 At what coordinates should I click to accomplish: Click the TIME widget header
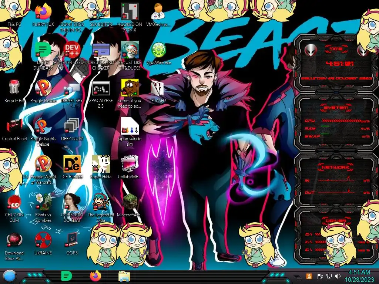pos(336,49)
